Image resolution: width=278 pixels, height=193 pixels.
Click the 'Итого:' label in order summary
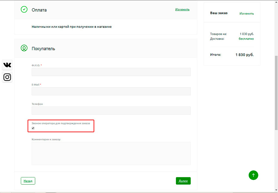[216, 55]
